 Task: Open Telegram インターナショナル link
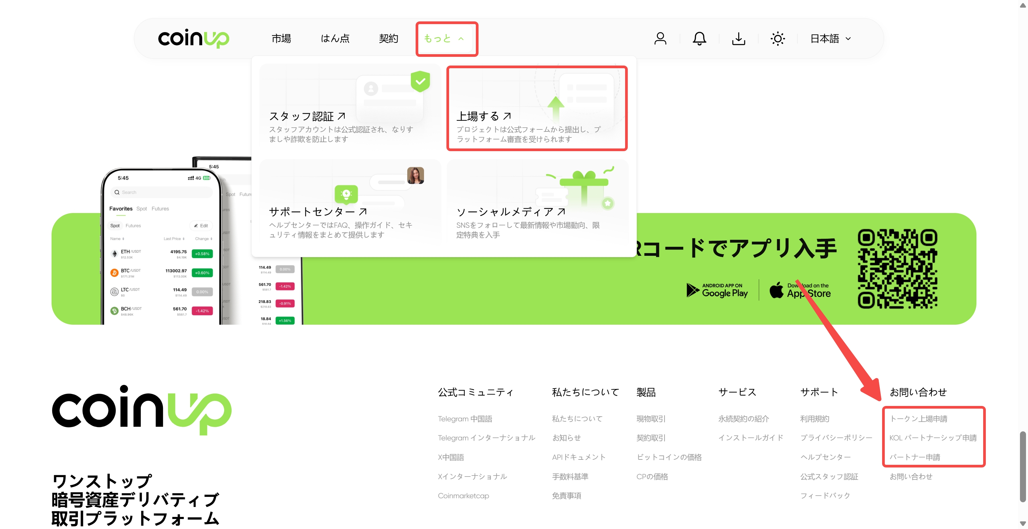pos(487,438)
